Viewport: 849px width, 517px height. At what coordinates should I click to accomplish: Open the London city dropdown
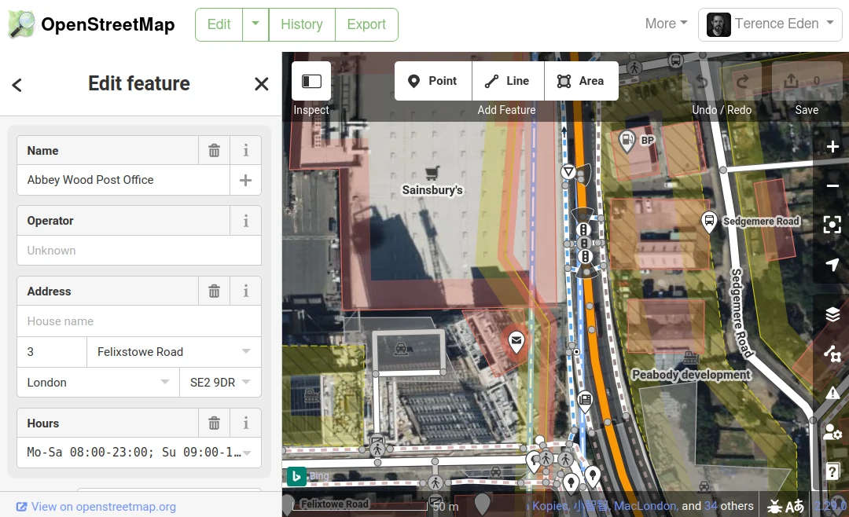pos(164,382)
